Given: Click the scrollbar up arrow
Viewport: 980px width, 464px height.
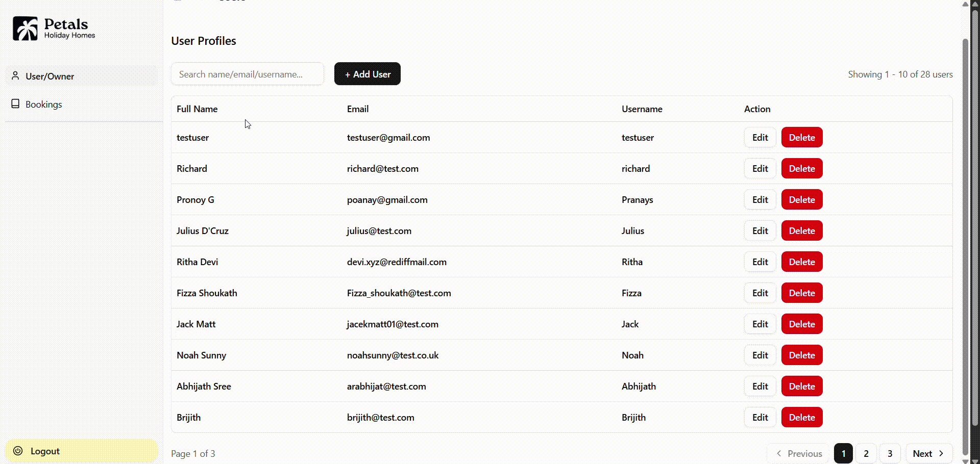Looking at the screenshot, I should [x=965, y=4].
